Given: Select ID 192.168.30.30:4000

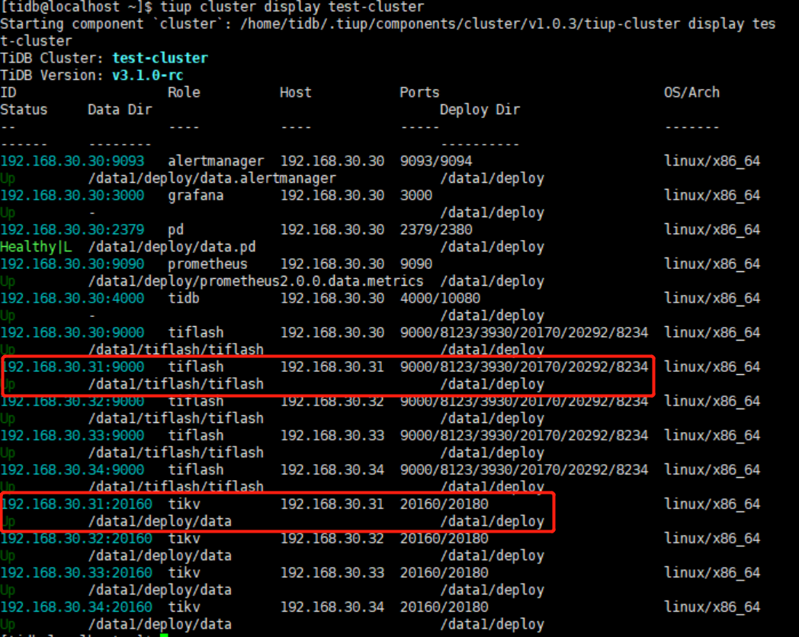Looking at the screenshot, I should (72, 299).
